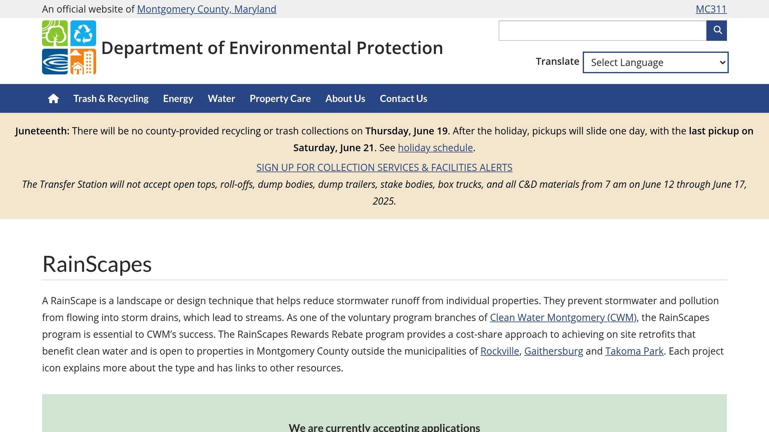This screenshot has height=432, width=769.
Task: Open the holiday schedule link
Action: [x=435, y=148]
